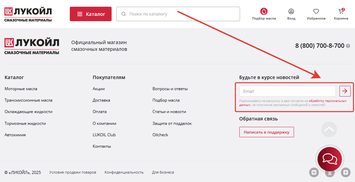Open Условия продажи товаров link
This screenshot has width=355, height=182.
click(73, 172)
